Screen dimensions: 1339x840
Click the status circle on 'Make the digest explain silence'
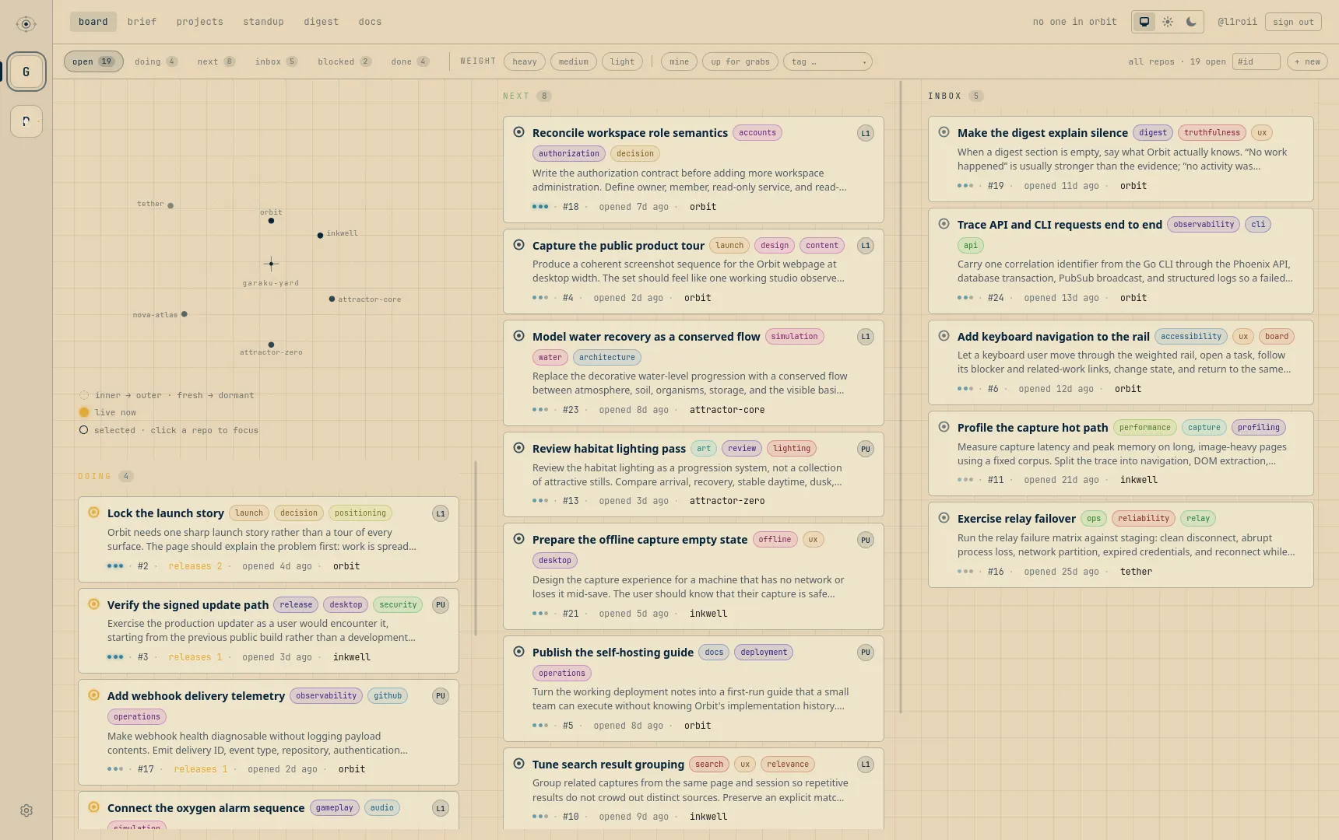[x=944, y=132]
